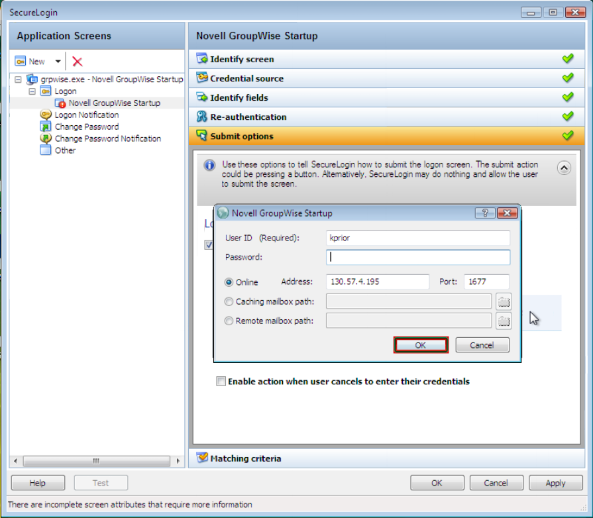Browse for remote mailbox path folder
This screenshot has width=593, height=518.
coord(504,321)
